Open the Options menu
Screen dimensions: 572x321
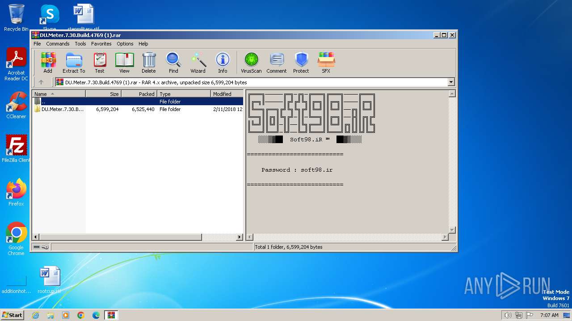tap(125, 44)
